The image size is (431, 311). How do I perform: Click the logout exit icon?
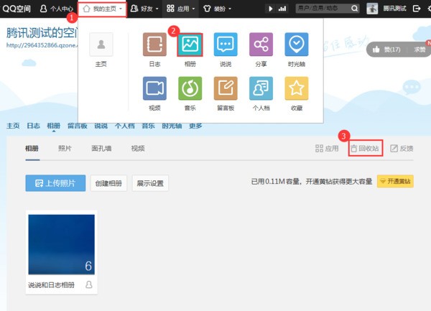point(417,9)
